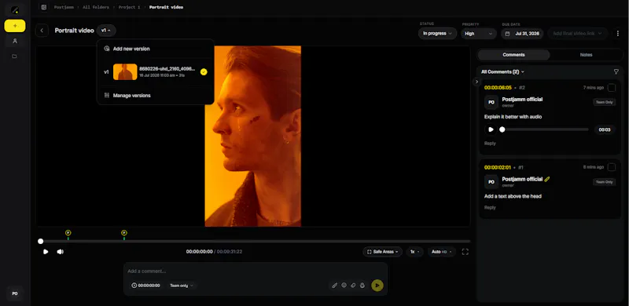Image resolution: width=629 pixels, height=306 pixels.
Task: Click the pencil icon next to Postjamm official
Action: click(x=547, y=179)
